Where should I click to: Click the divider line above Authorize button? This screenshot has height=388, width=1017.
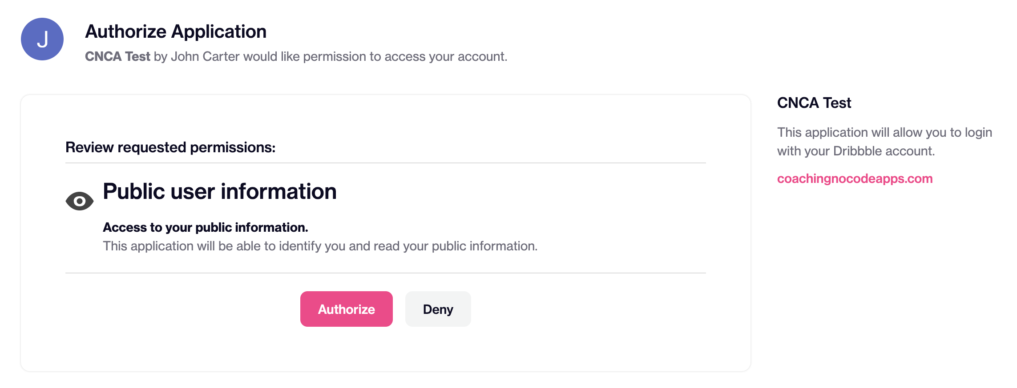(385, 273)
